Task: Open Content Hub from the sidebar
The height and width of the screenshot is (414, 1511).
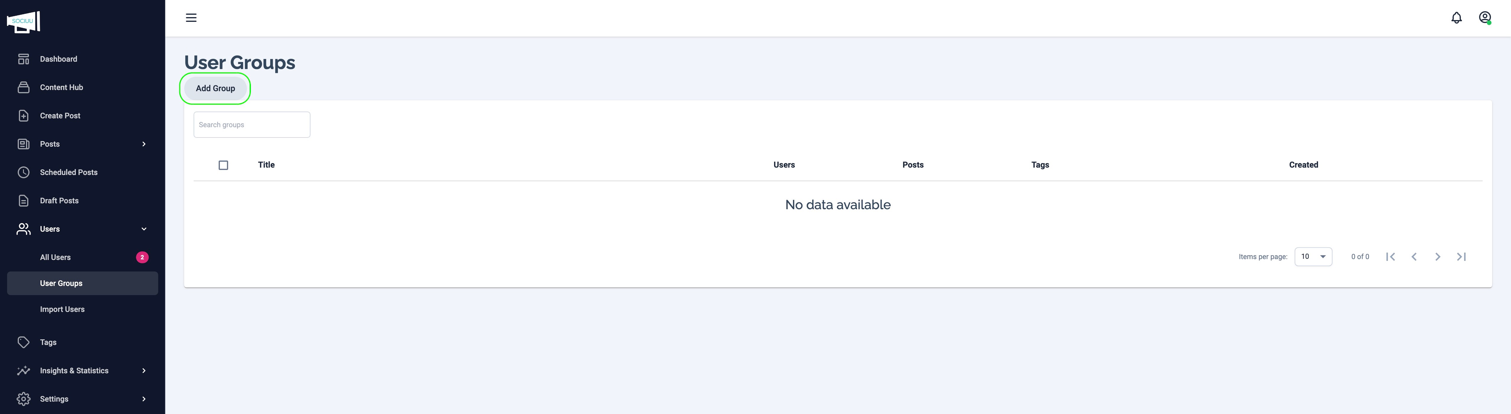Action: [61, 87]
